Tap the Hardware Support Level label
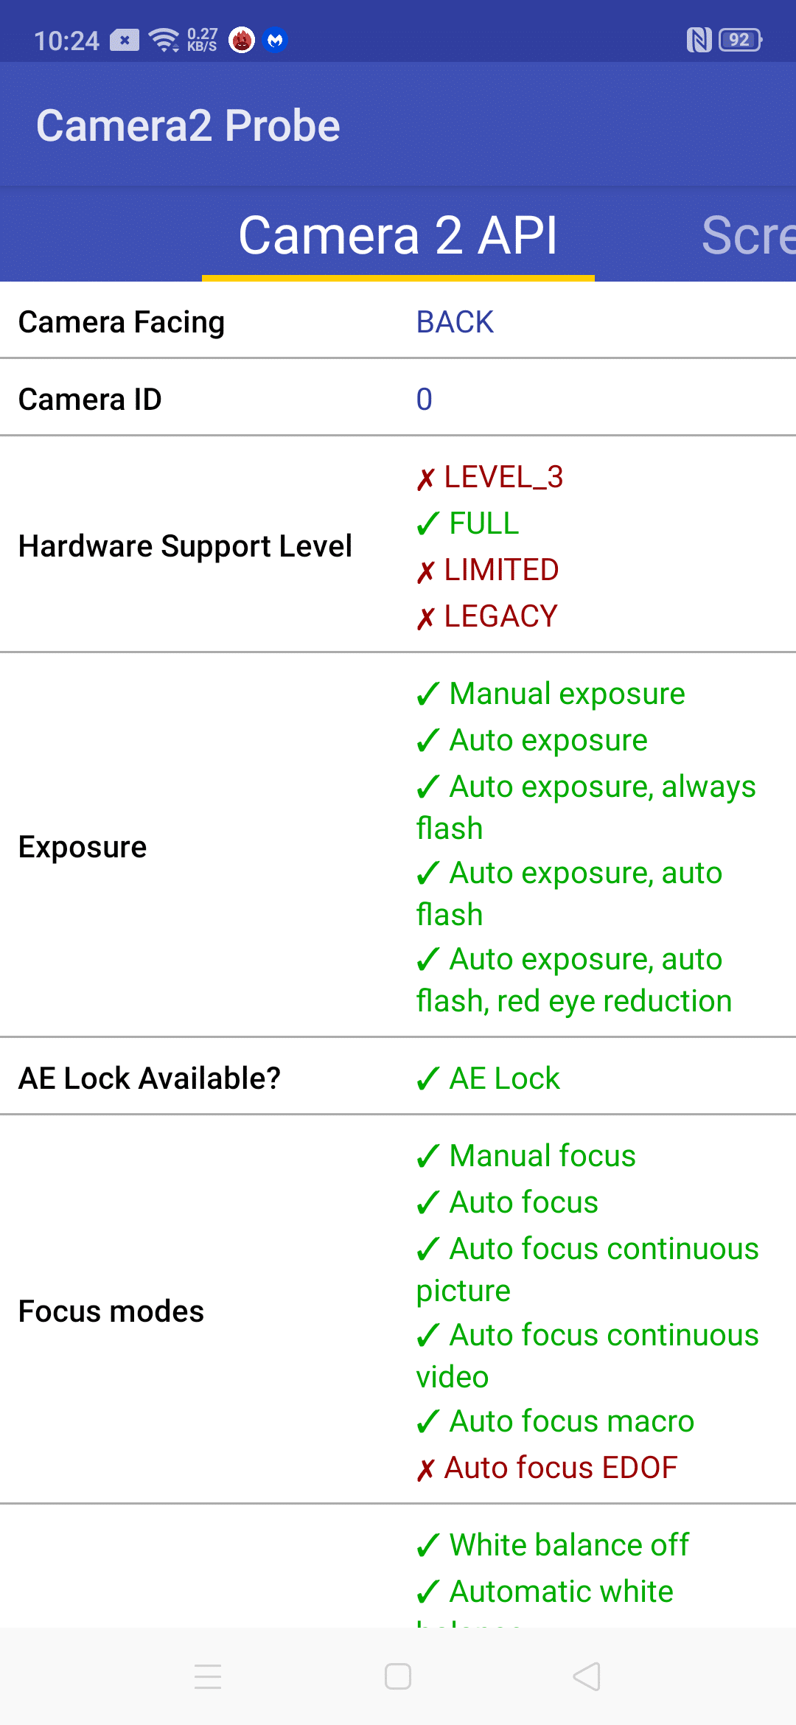Image resolution: width=796 pixels, height=1725 pixels. pos(186,546)
